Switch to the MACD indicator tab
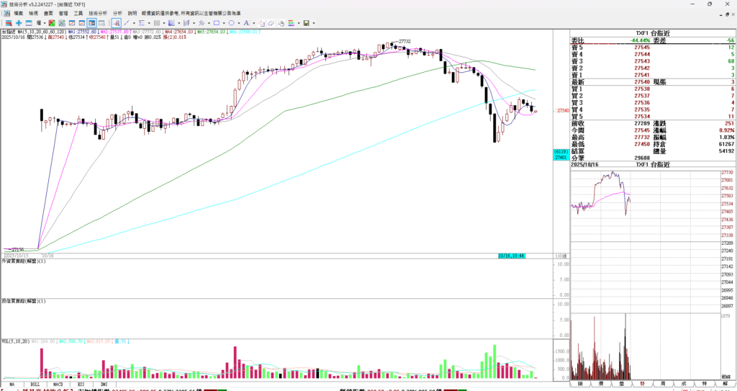Screen dimensions: 737x391 click(59, 384)
